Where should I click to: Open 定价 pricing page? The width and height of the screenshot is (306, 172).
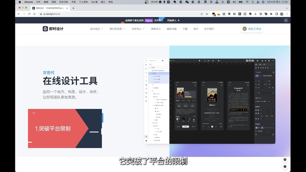pos(196,29)
